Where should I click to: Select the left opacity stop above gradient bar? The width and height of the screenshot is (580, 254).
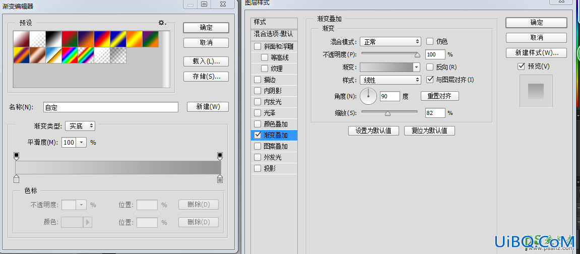[16, 156]
